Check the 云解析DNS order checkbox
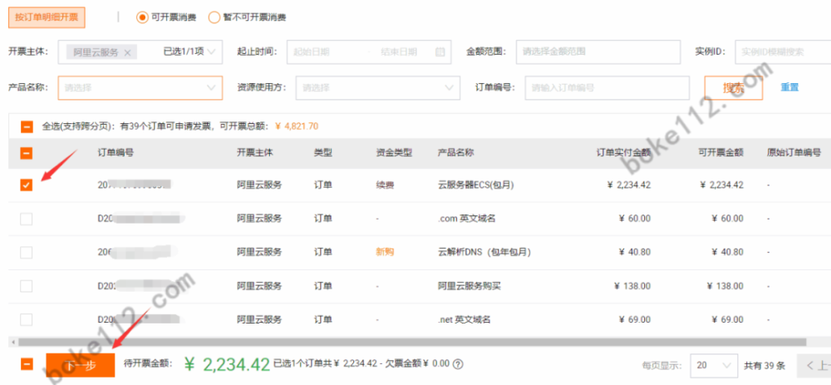831x385 pixels. tap(27, 253)
